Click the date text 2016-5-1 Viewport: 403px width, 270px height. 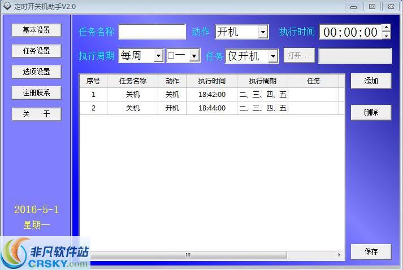pyautogui.click(x=37, y=210)
